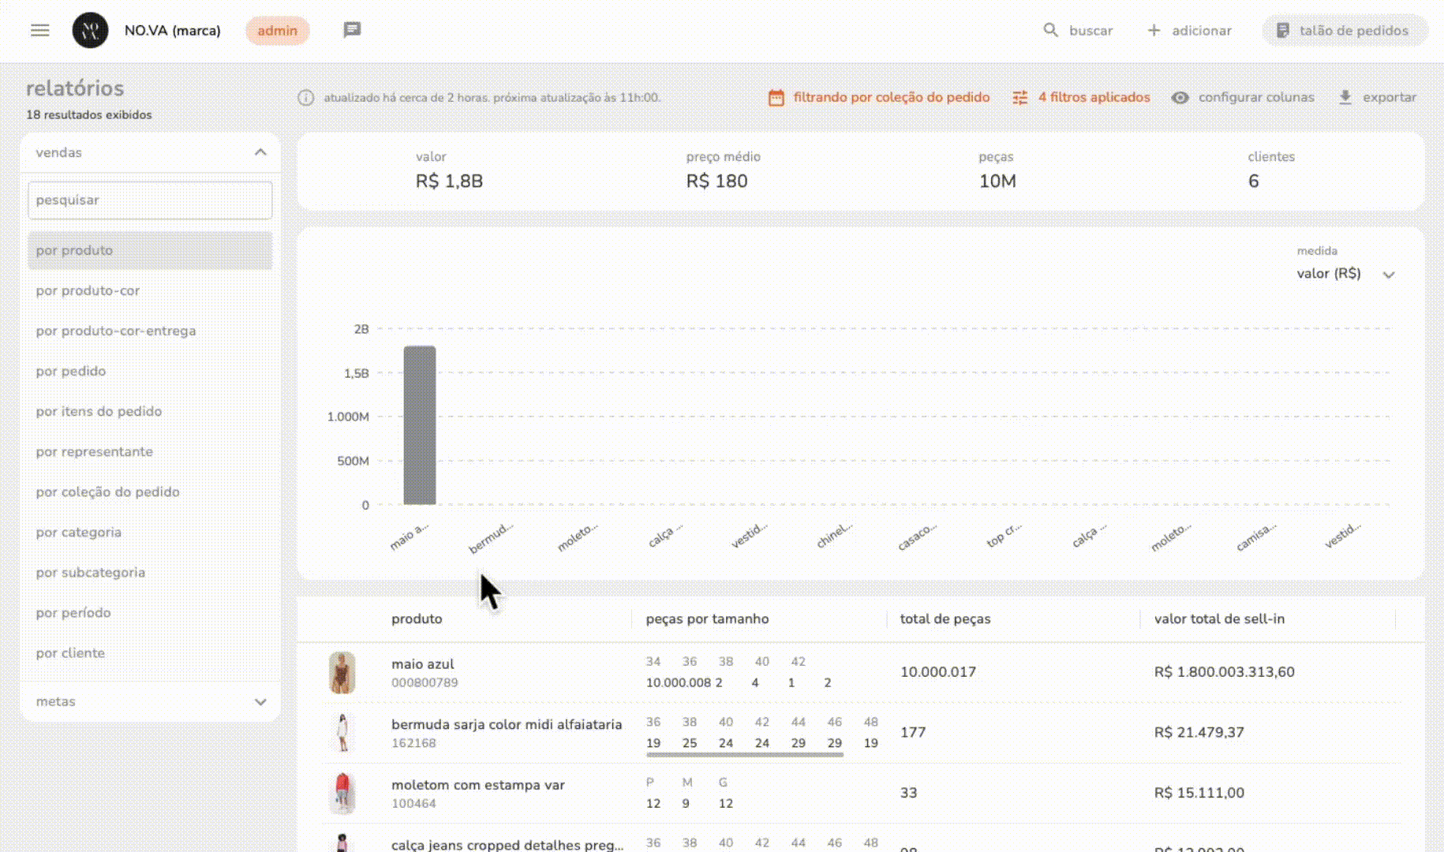Click the search magnifier icon

(1050, 30)
